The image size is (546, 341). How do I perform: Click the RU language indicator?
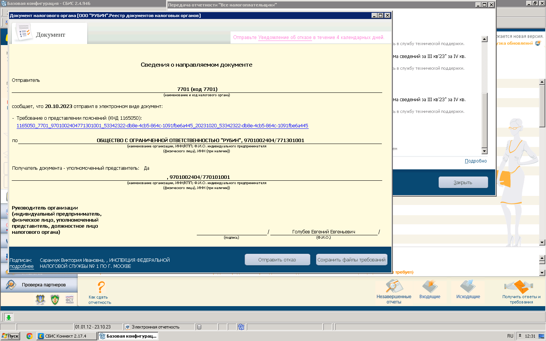510,336
